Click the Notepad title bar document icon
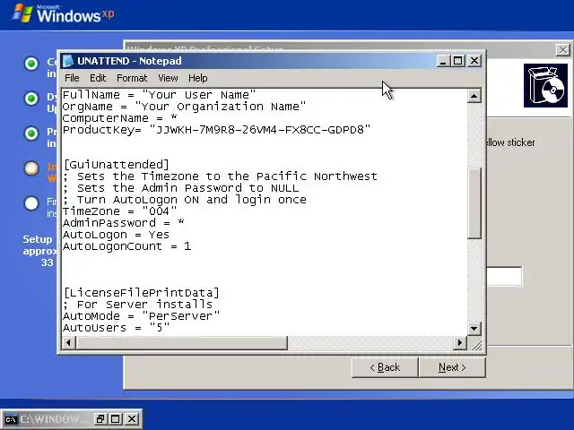 click(x=68, y=61)
